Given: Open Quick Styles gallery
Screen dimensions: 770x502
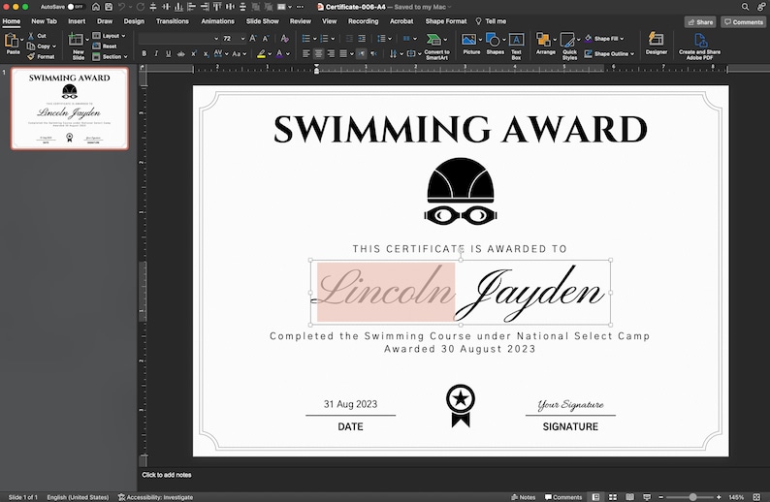Looking at the screenshot, I should coord(569,47).
